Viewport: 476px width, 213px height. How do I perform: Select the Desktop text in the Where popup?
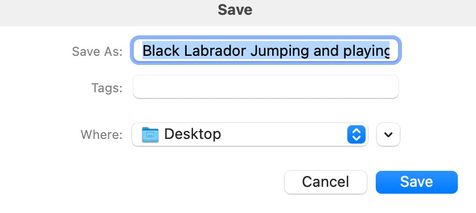[x=192, y=134]
